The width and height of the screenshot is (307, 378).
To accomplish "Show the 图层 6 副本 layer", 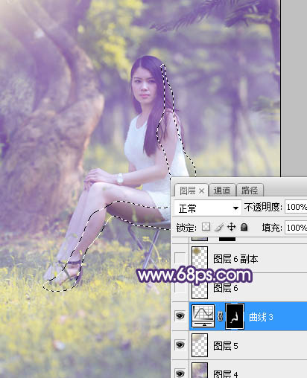I will pos(180,258).
